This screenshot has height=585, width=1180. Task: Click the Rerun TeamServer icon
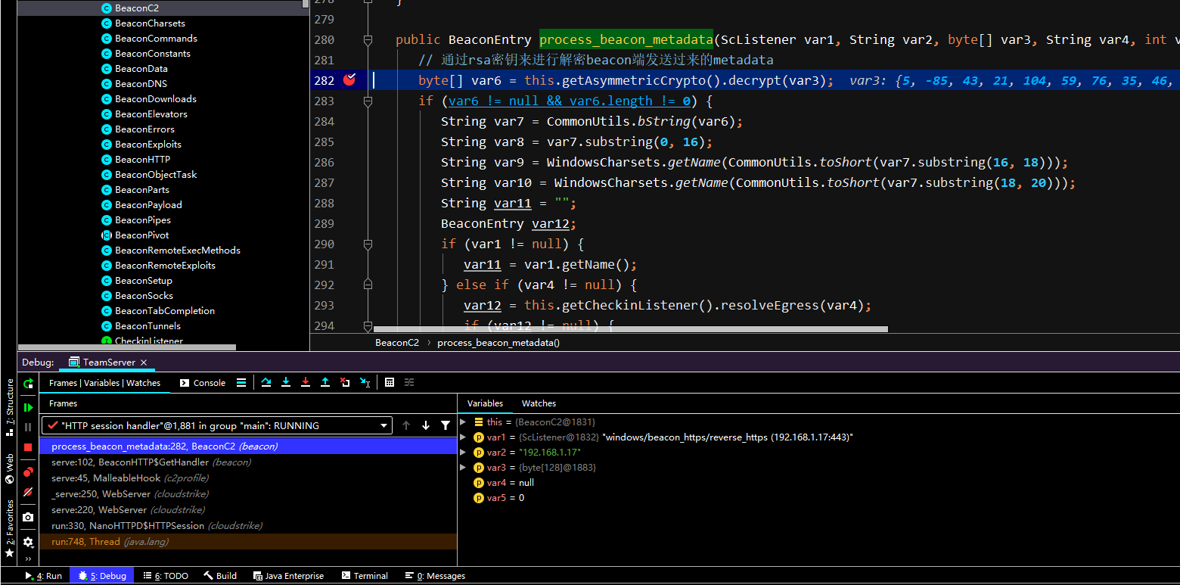tap(28, 383)
